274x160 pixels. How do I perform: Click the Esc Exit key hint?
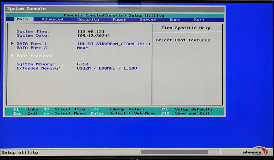[x=26, y=113]
